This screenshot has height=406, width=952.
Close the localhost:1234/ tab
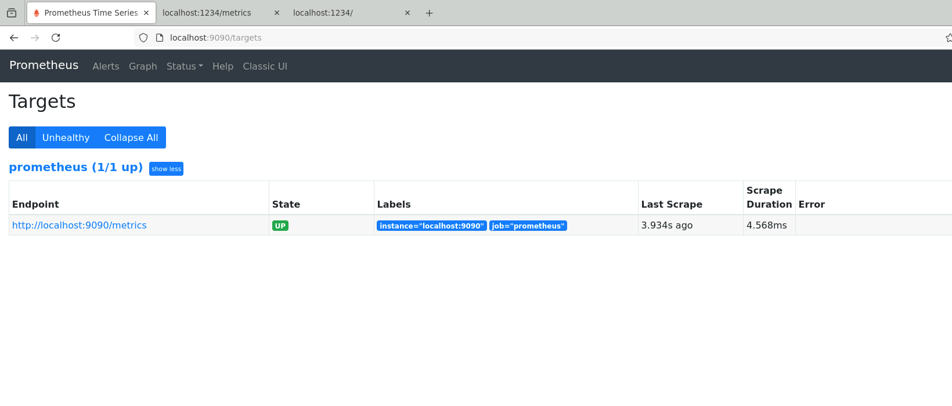point(408,13)
